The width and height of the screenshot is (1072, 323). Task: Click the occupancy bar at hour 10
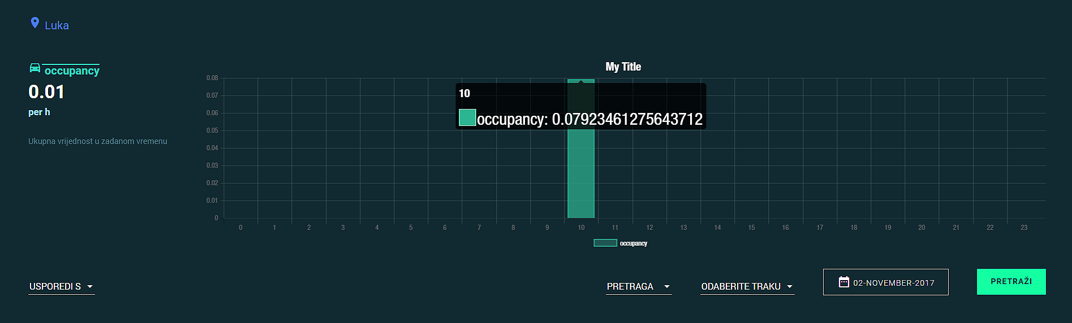click(x=581, y=175)
